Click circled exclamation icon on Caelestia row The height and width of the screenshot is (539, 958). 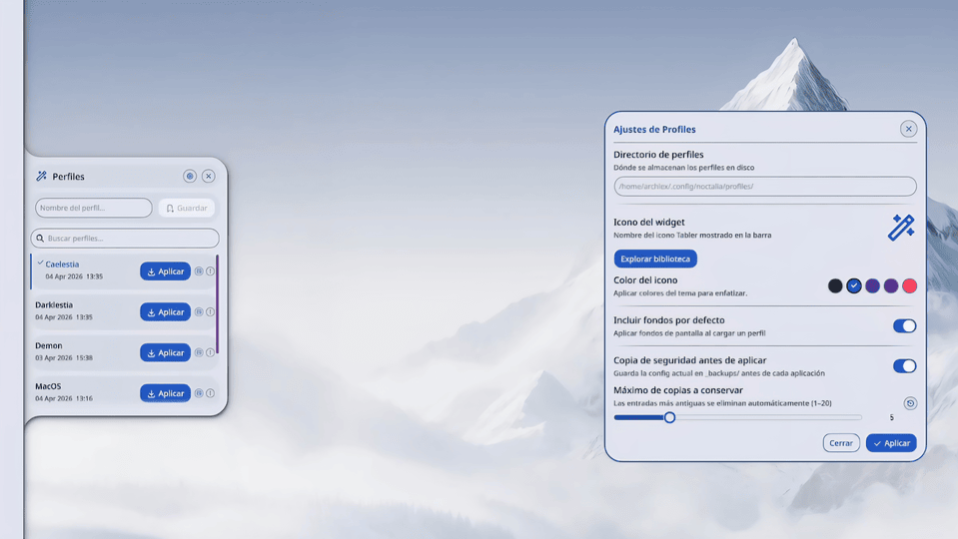[210, 271]
